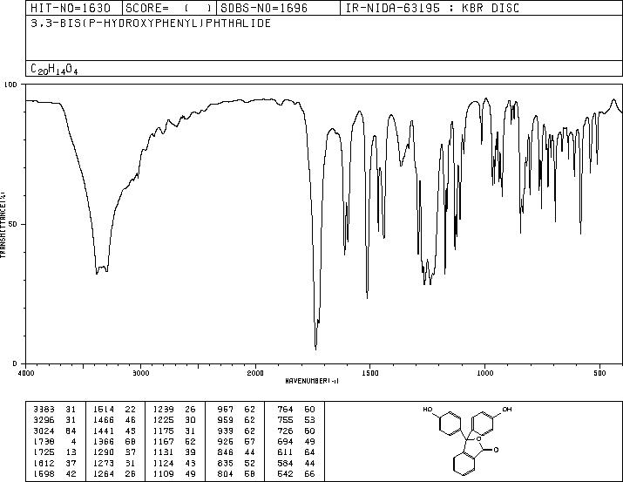Click the HO label on the structure's left ring

428,410
